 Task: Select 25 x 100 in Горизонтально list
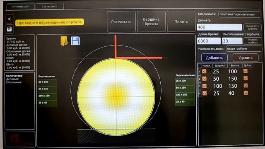[x=185, y=82]
